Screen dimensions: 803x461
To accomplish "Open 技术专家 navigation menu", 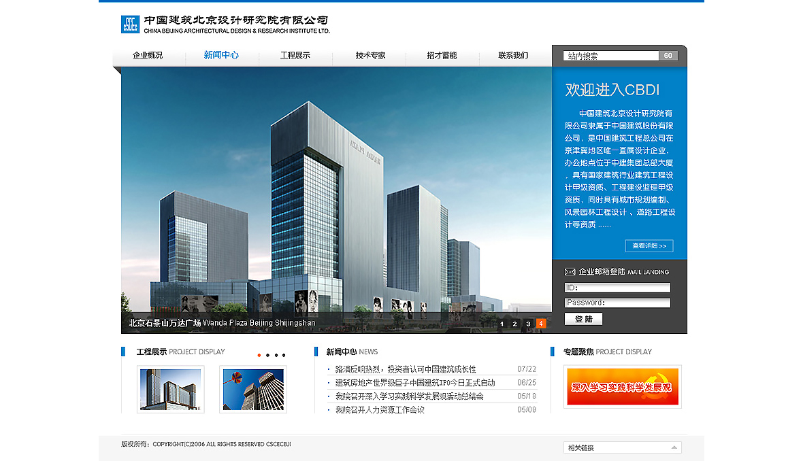I will click(x=370, y=55).
